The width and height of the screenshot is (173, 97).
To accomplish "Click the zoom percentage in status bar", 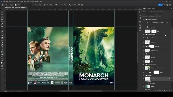I will (6, 91).
